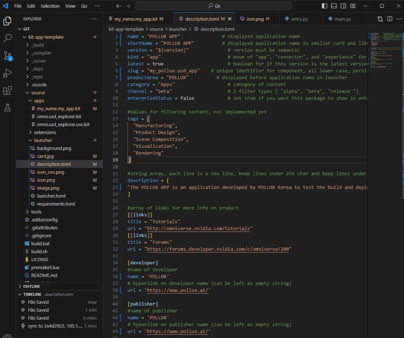Click the launcher breadcrumb segment
404x338 pixels.
pos(178,29)
